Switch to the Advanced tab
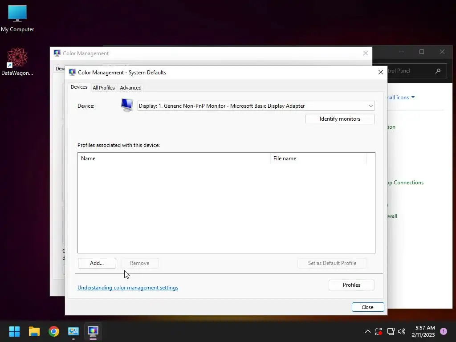The height and width of the screenshot is (342, 456). (130, 88)
